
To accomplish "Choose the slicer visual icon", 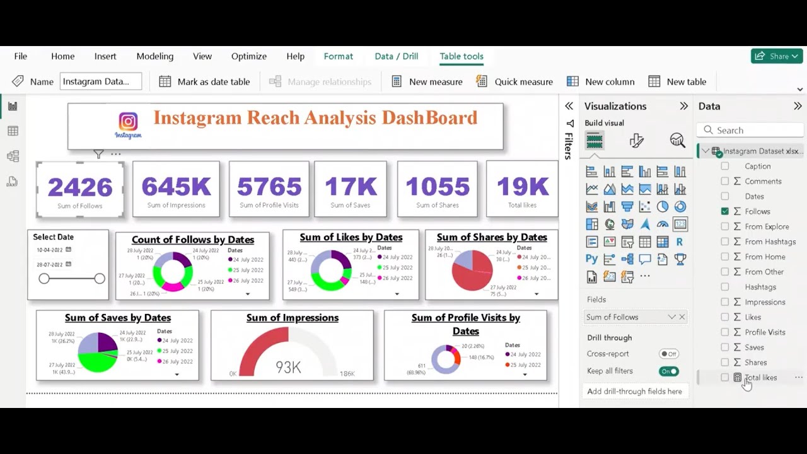I will (x=627, y=242).
